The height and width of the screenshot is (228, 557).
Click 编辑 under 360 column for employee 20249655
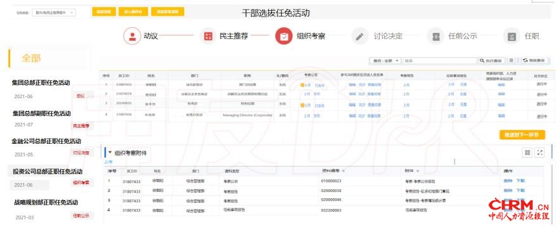pos(352,105)
